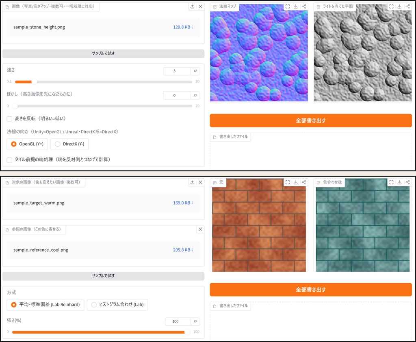Select 平均・標準偏差 (Lab Reinhard) method
This screenshot has height=342, width=416.
(x=45, y=305)
